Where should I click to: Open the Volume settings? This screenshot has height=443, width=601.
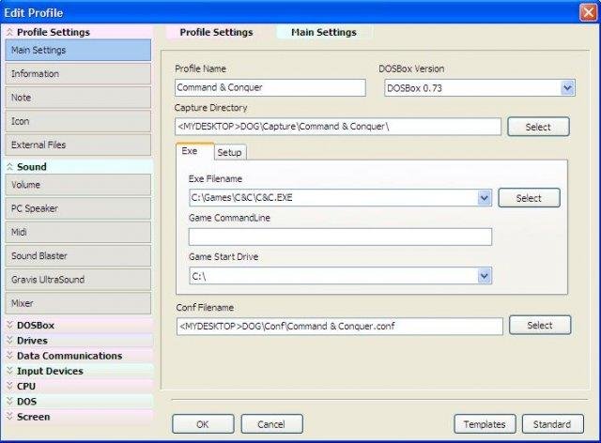coord(78,185)
